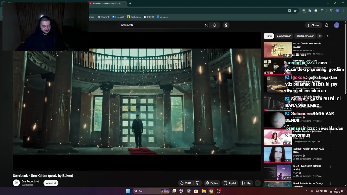This screenshot has width=347, height=195.
Task: Open the BOTRIX bookmark
Action: 149,17
